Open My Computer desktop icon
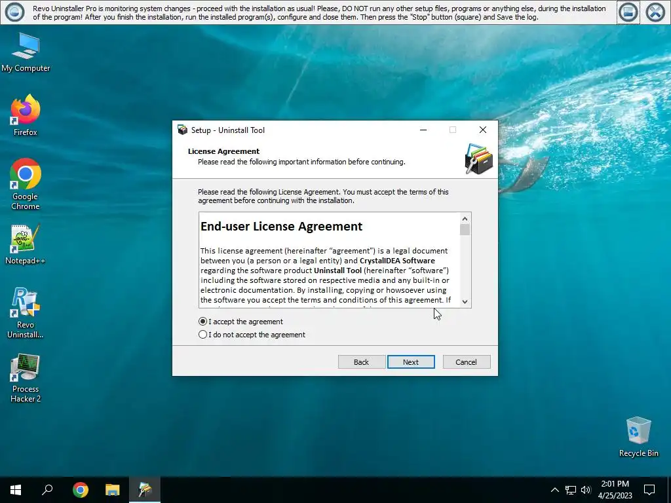 click(26, 52)
